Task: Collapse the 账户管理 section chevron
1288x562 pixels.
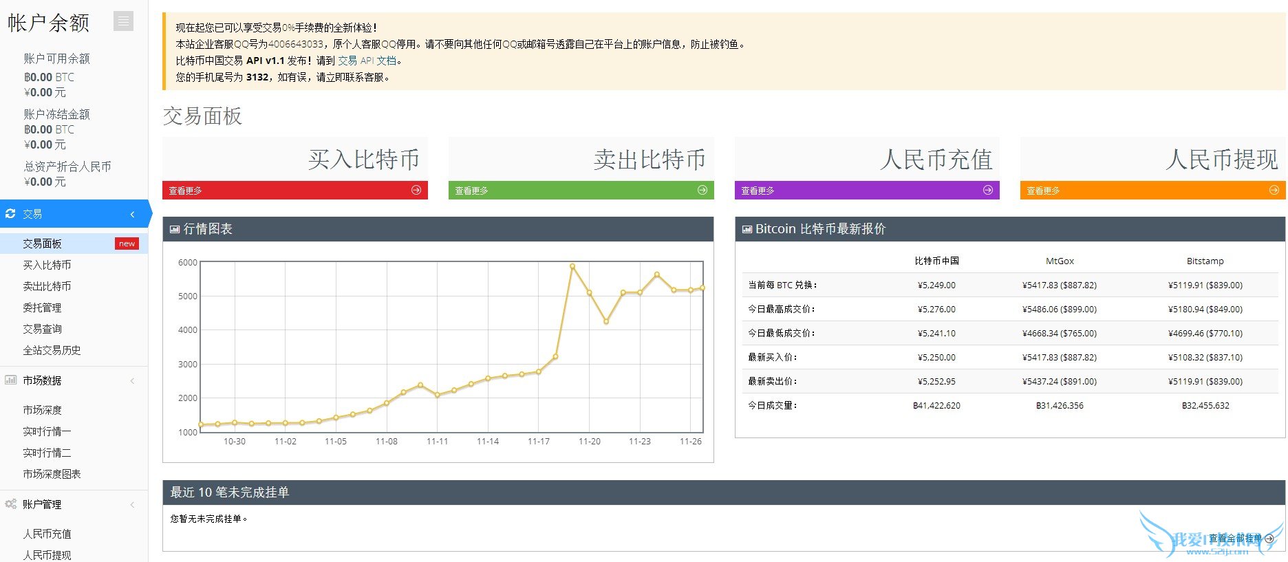Action: point(132,505)
